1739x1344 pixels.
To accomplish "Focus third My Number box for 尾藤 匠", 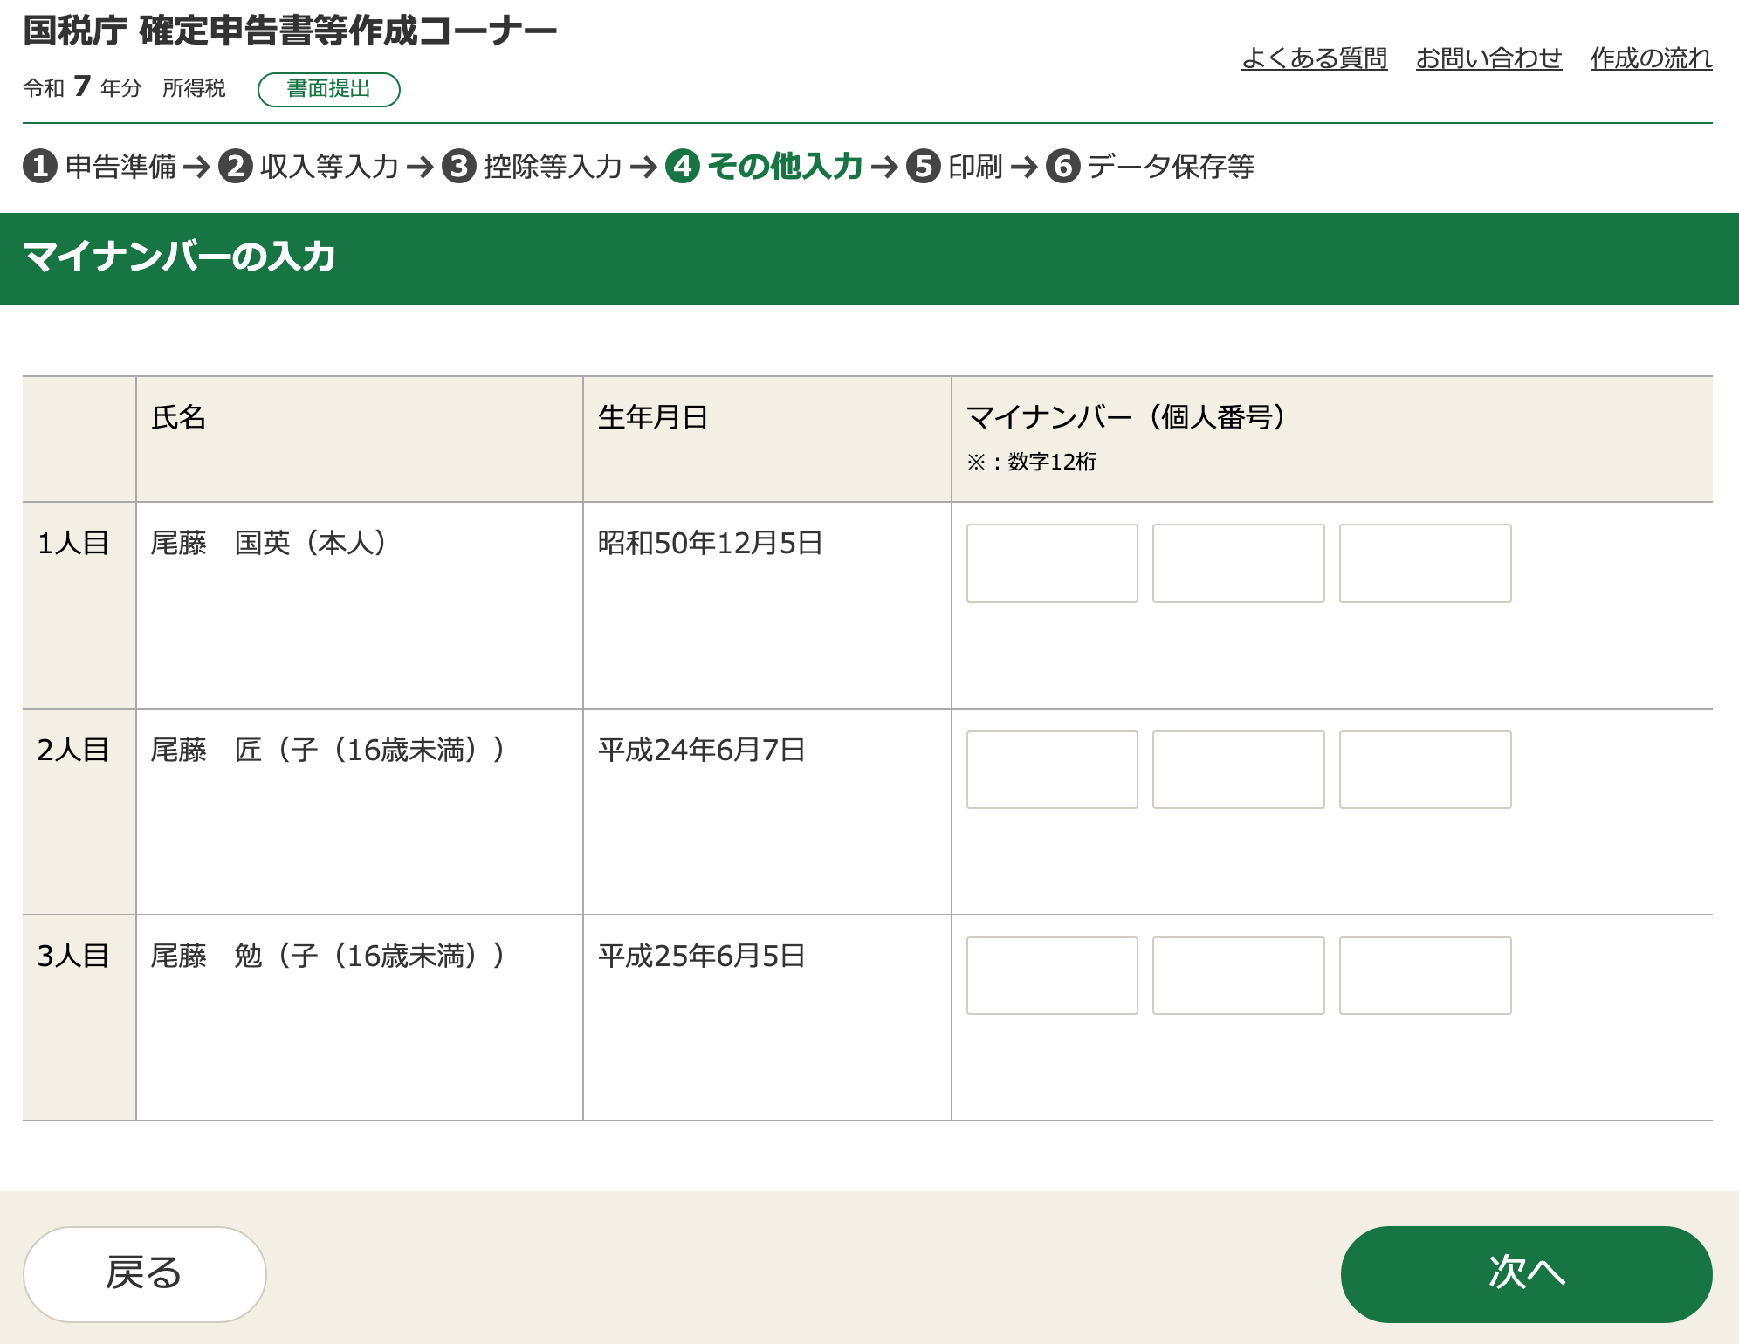I will point(1425,770).
